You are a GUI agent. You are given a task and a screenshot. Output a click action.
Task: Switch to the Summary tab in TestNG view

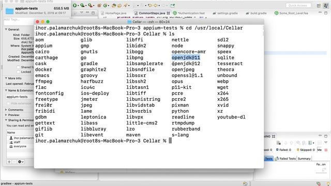tap(304, 159)
